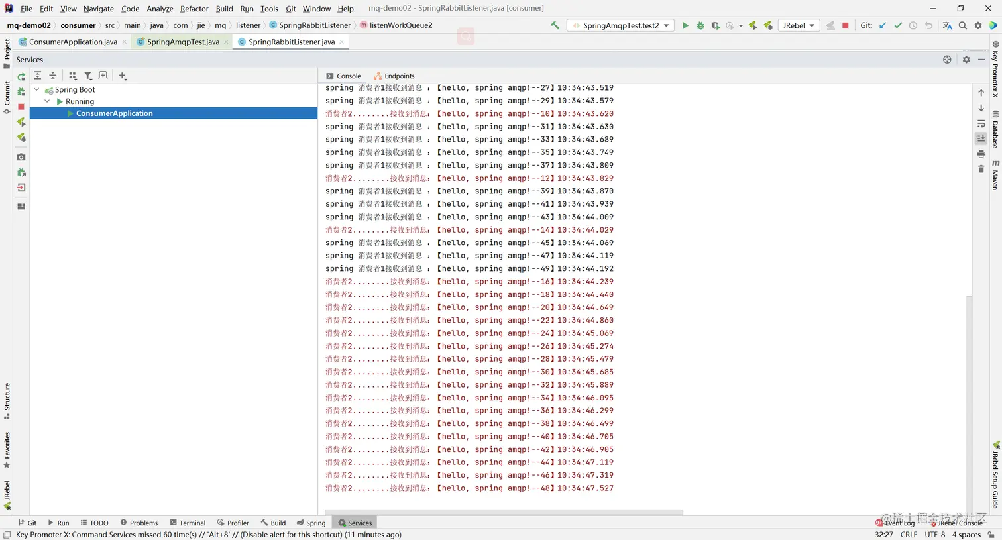Open the Terminal tool window button
This screenshot has width=1002, height=540.
pyautogui.click(x=188, y=523)
